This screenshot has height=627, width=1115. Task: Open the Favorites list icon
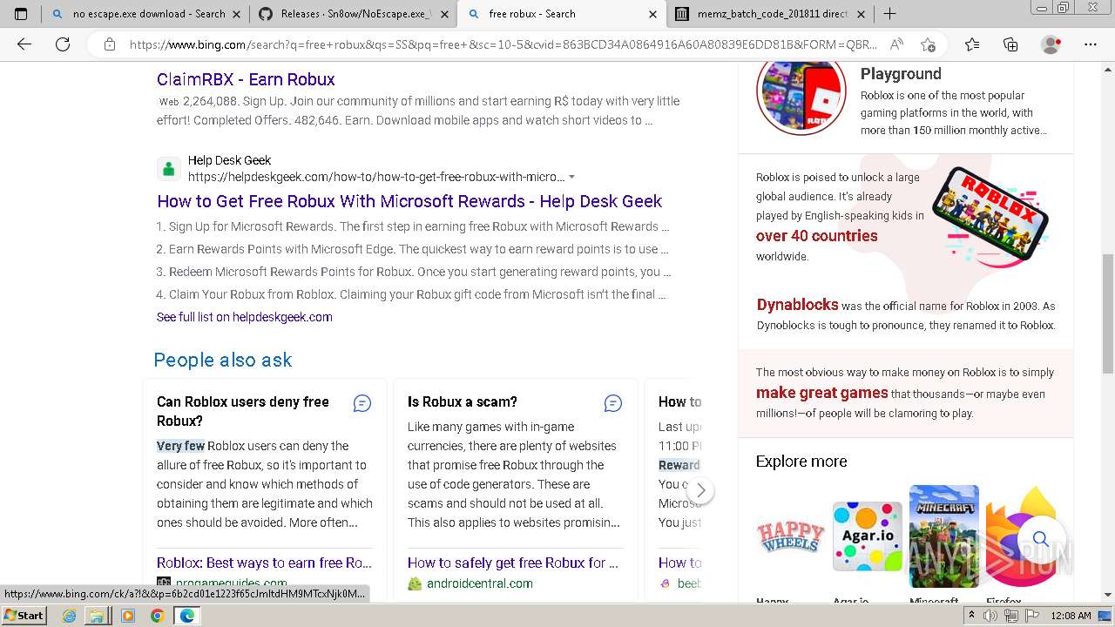coord(972,44)
